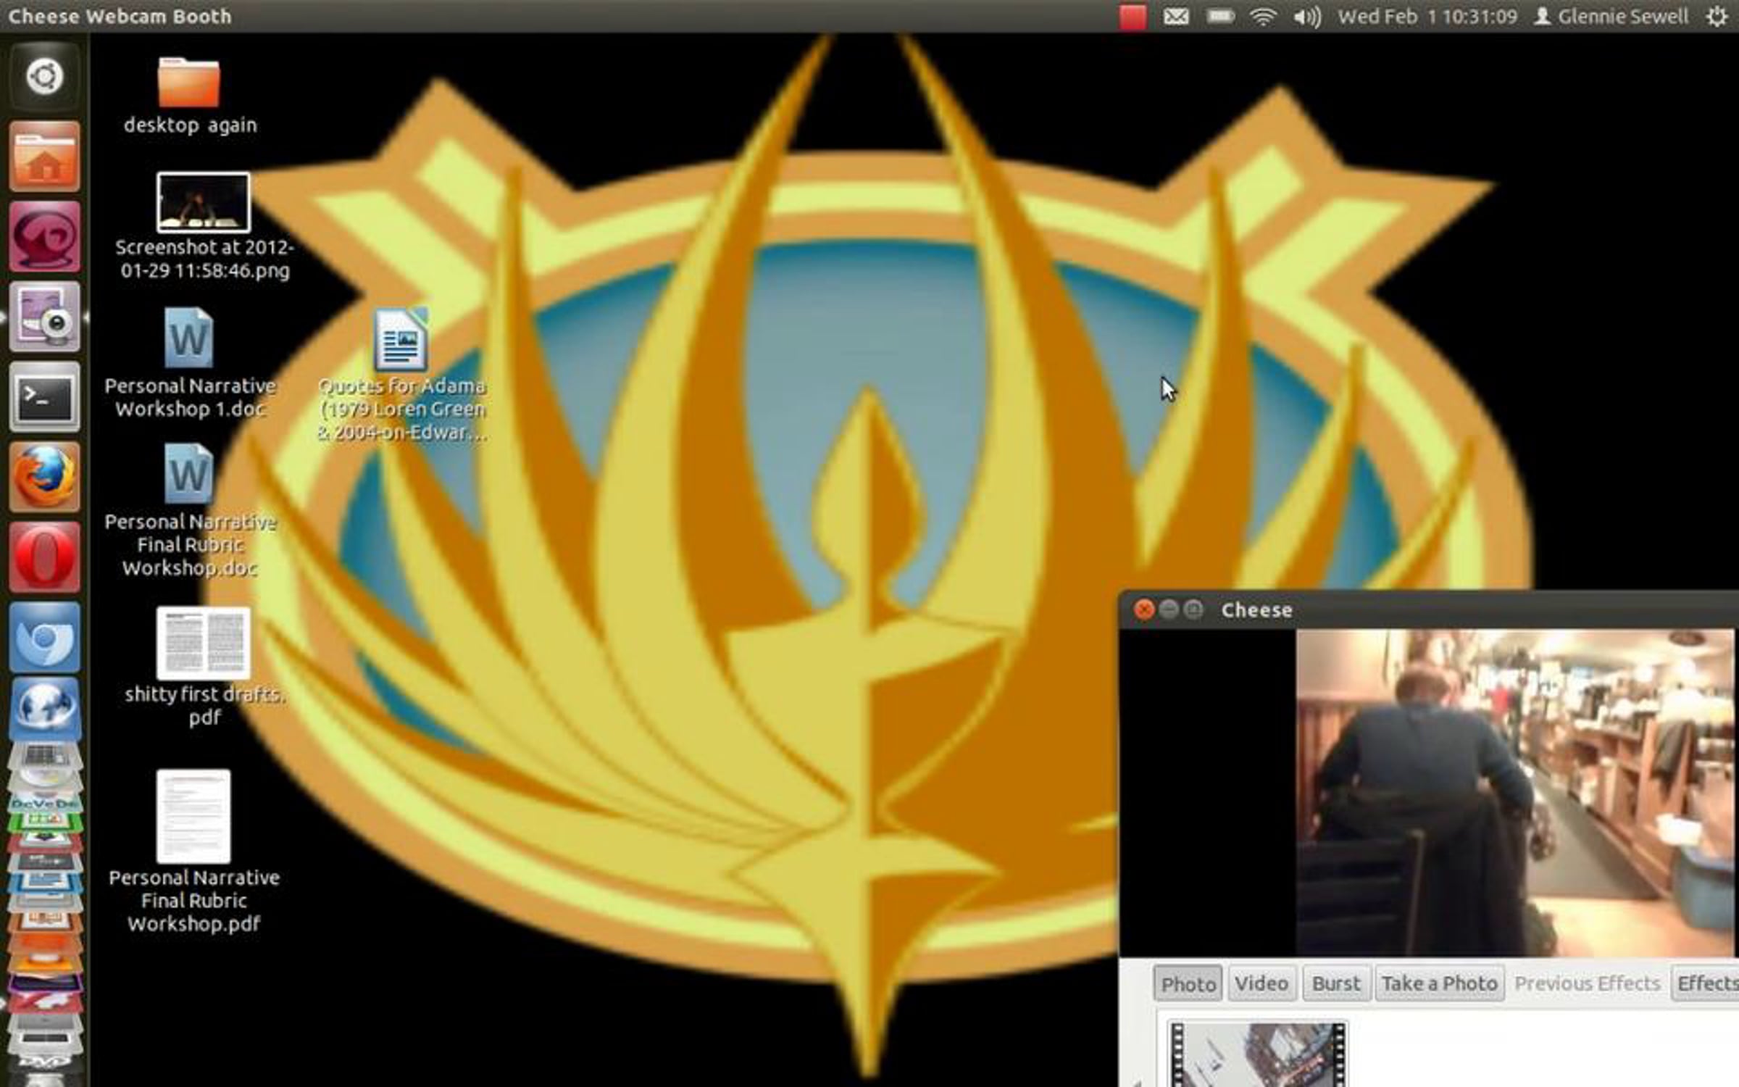
Task: Open the sound volume indicator
Action: click(1306, 17)
